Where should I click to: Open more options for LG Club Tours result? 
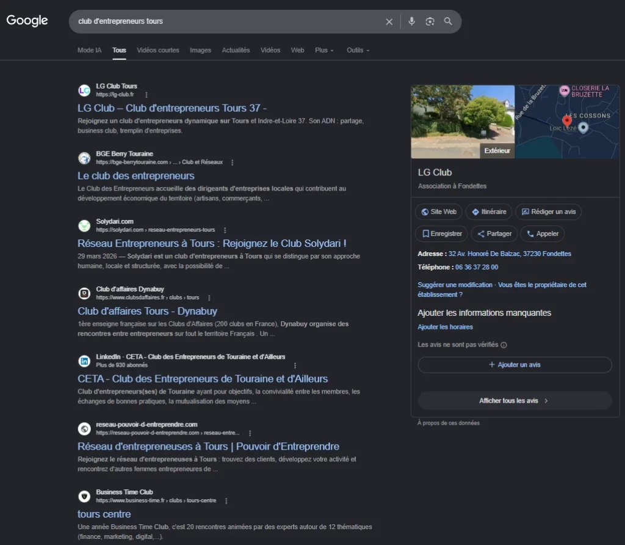(146, 95)
